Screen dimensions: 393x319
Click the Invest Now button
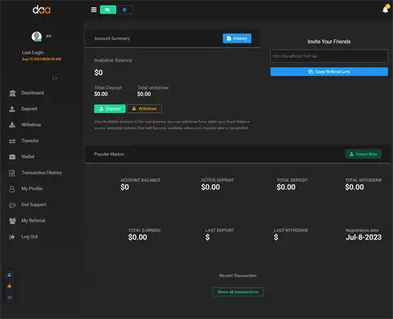click(x=364, y=154)
